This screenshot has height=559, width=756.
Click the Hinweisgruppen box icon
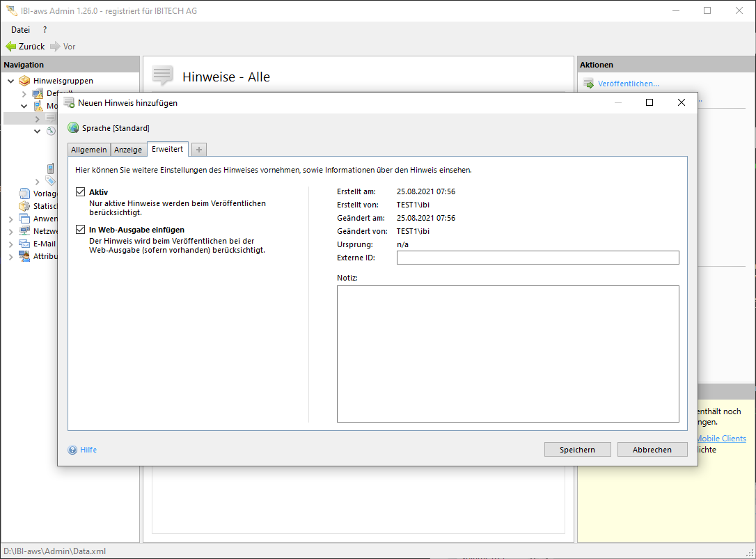24,81
